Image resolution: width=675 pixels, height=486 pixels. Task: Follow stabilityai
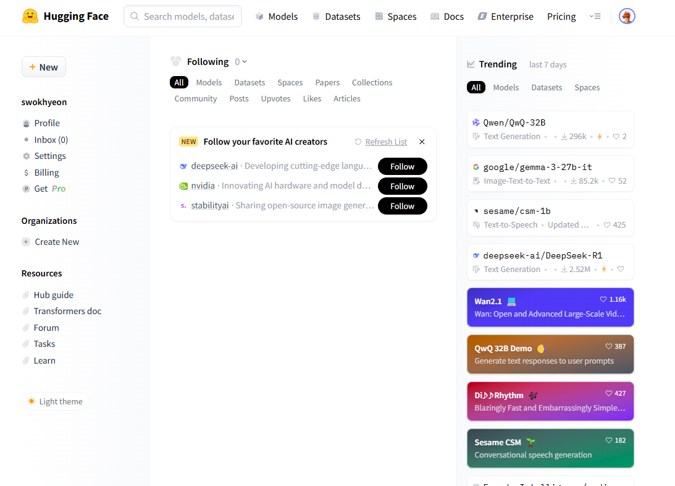click(x=403, y=207)
